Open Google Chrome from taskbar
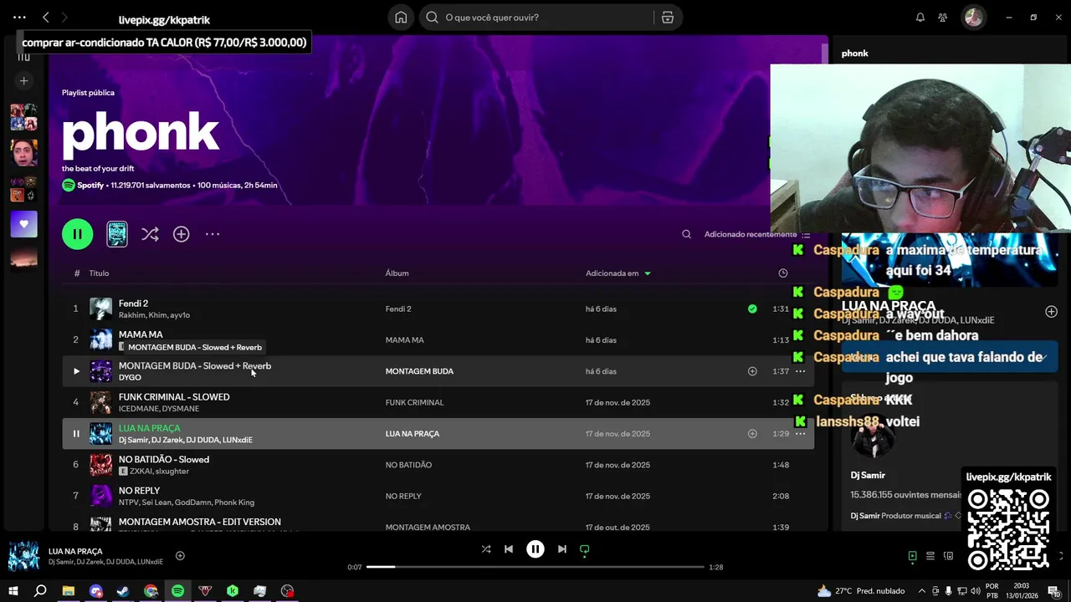This screenshot has height=602, width=1071. tap(151, 591)
